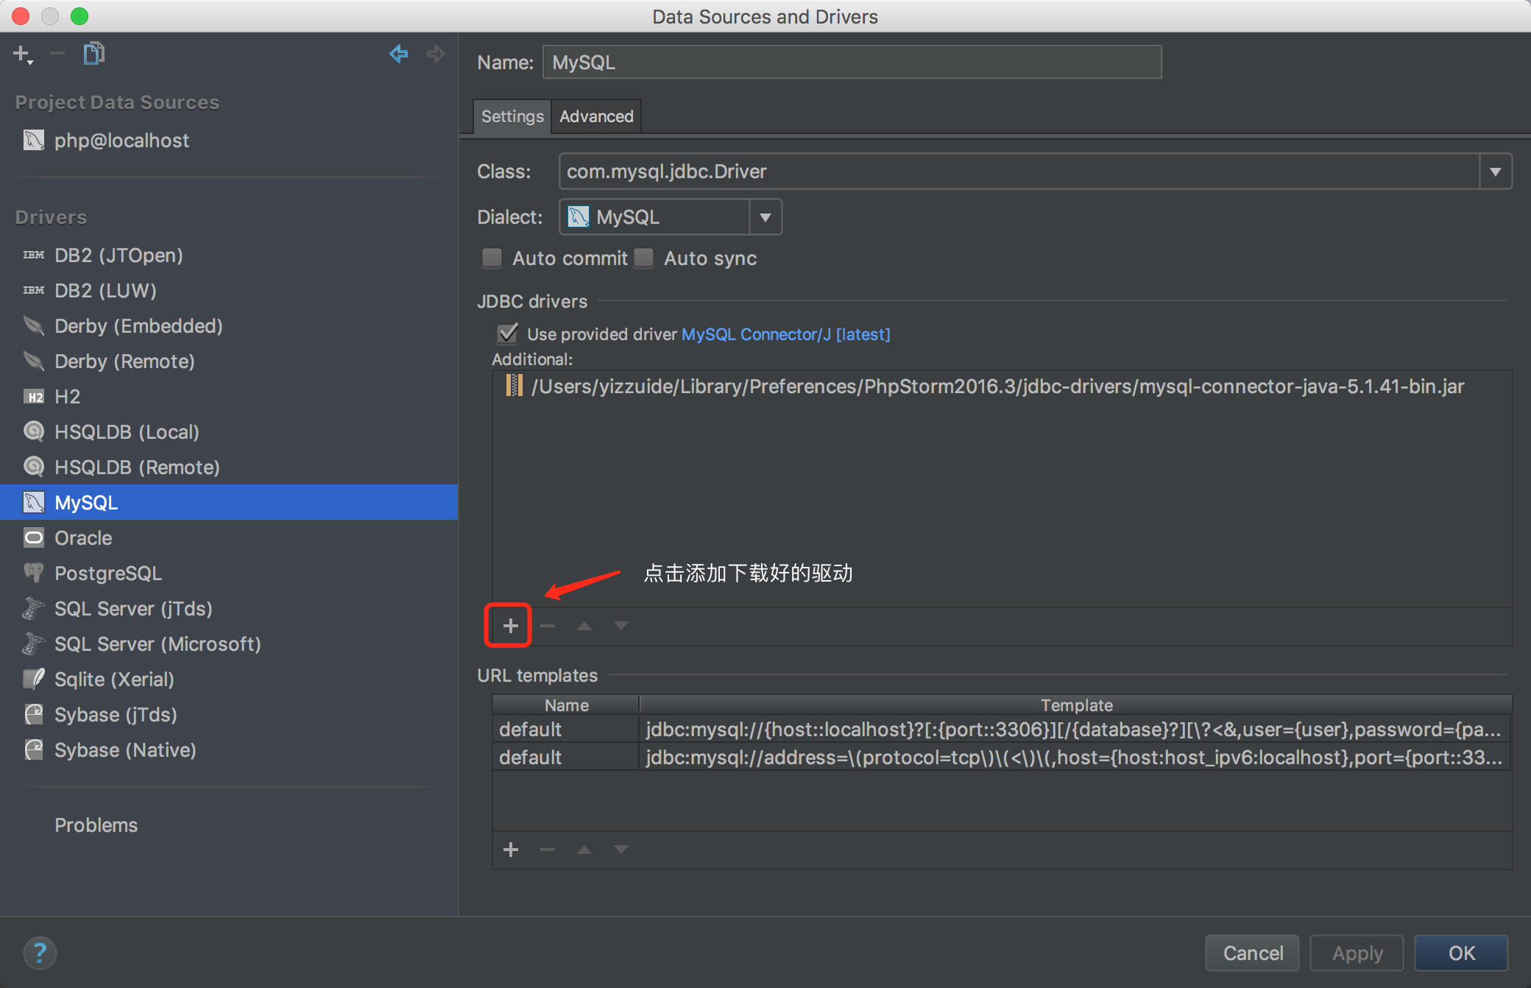Viewport: 1531px width, 988px height.
Task: Click the Class com.mysql.jdbc.Driver field
Action: pos(1019,172)
